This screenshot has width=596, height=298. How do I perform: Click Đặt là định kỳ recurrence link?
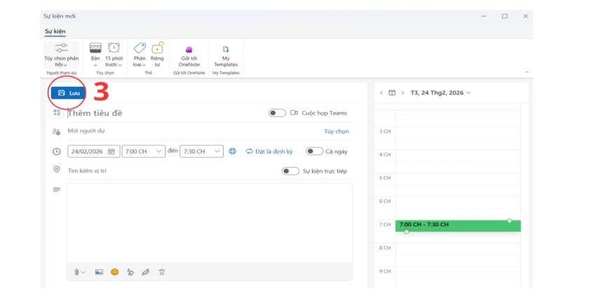[x=269, y=151]
